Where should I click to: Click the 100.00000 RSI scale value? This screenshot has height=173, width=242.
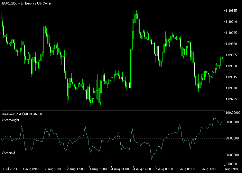coord(233,113)
